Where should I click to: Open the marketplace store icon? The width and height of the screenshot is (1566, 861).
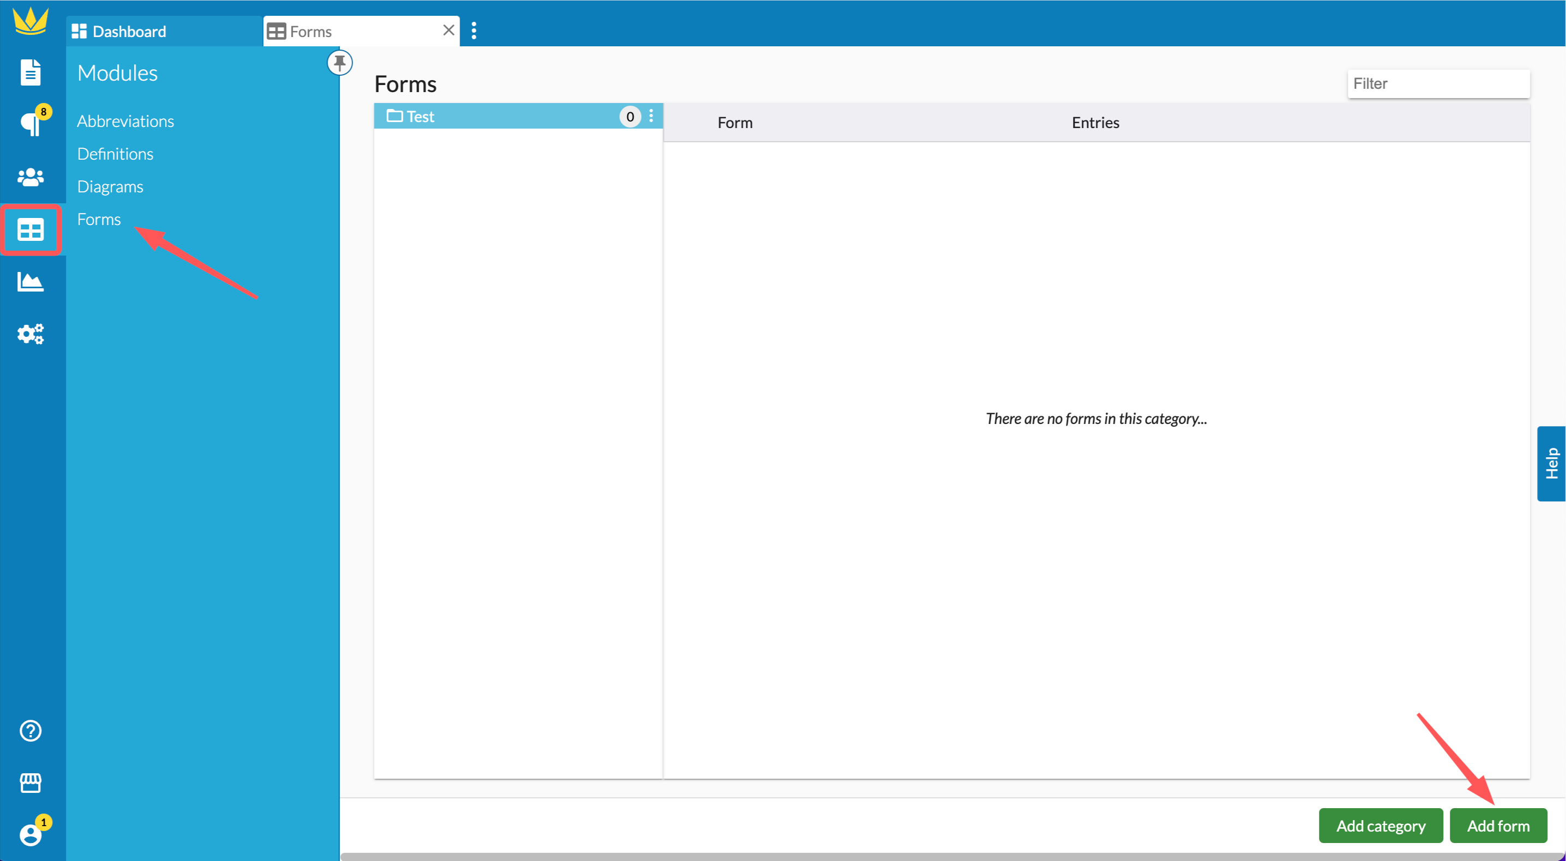coord(31,783)
